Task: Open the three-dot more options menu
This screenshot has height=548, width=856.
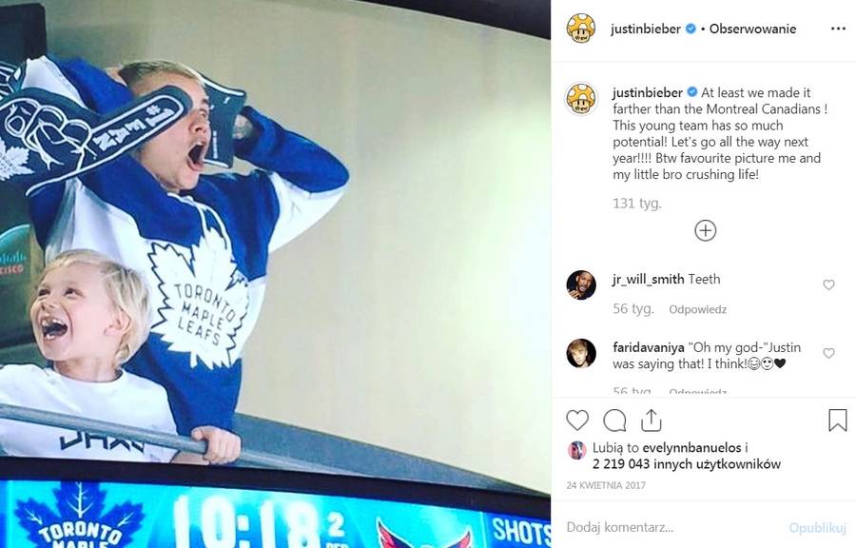Action: pos(837,29)
